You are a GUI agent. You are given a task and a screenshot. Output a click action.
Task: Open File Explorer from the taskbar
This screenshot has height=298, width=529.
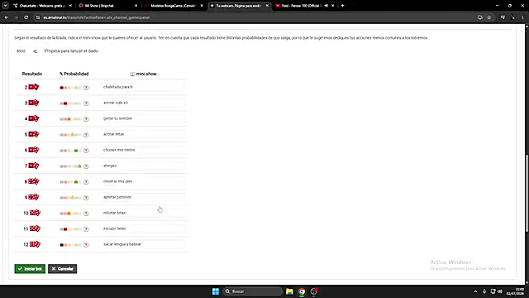pyautogui.click(x=289, y=291)
